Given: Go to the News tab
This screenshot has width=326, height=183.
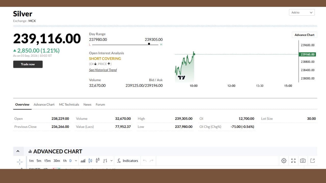Looking at the screenshot, I should click(87, 104).
